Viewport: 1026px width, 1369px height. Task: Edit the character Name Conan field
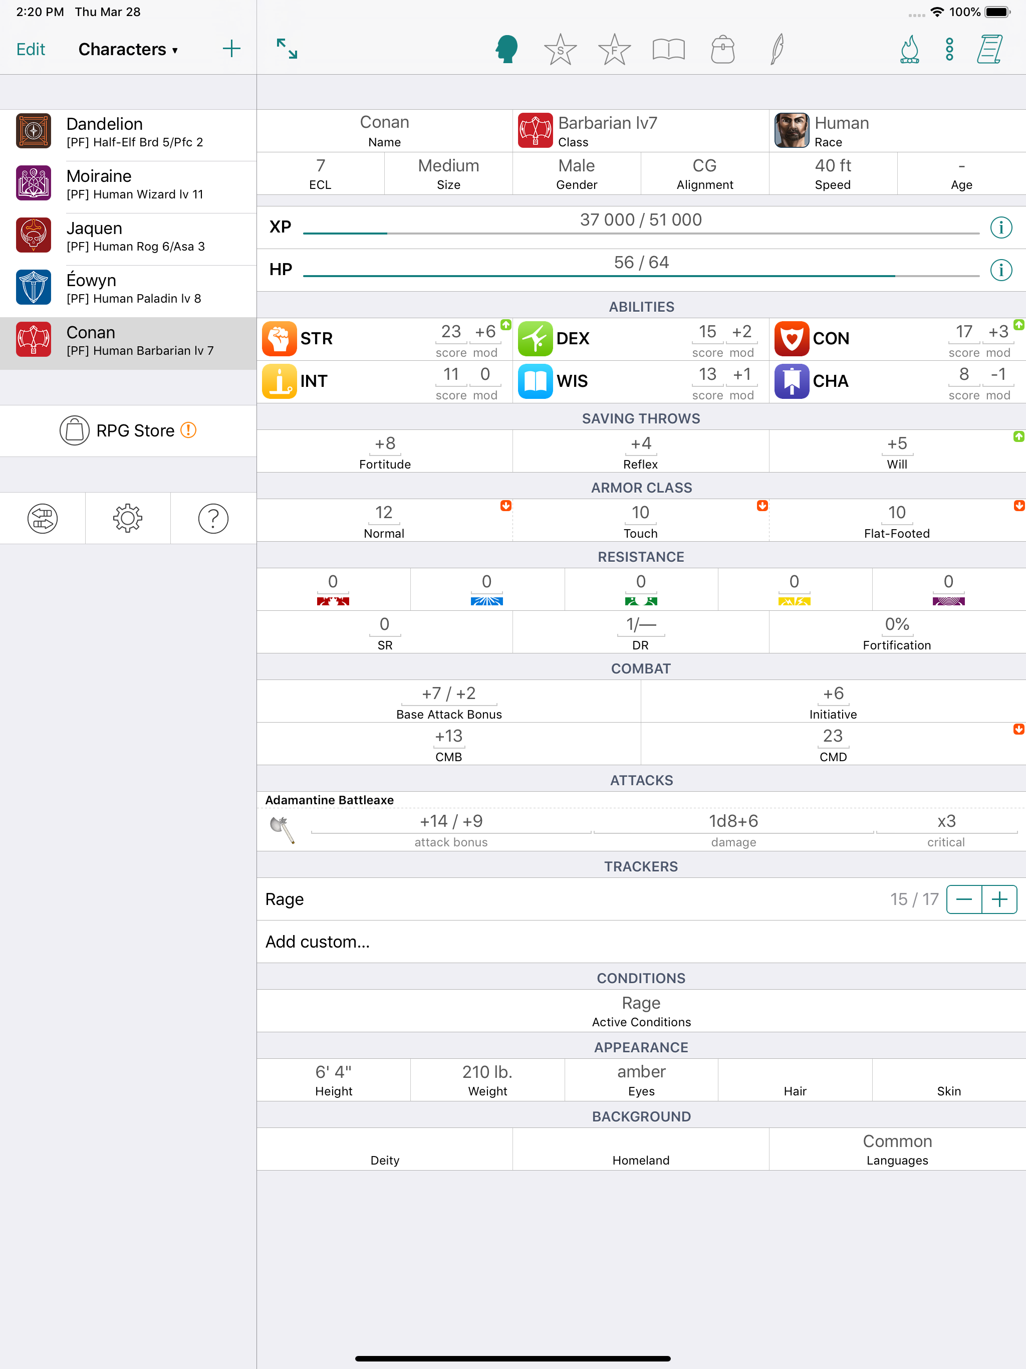pos(385,131)
